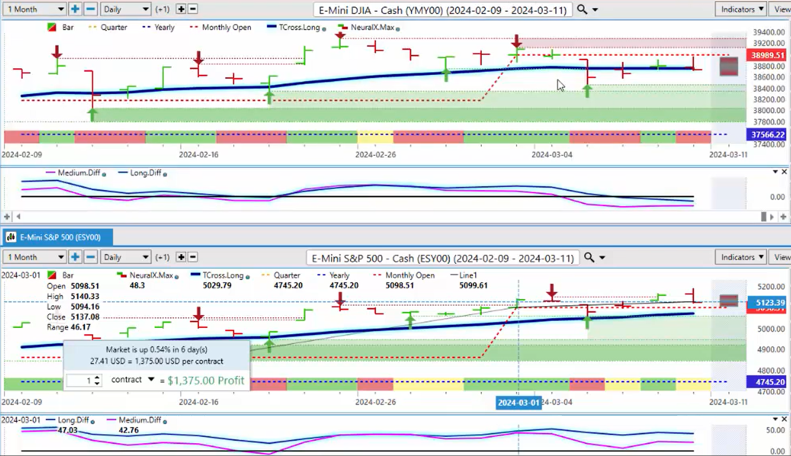Click $1,375.00 Profit text in tooltip
The image size is (791, 456).
pyautogui.click(x=206, y=381)
